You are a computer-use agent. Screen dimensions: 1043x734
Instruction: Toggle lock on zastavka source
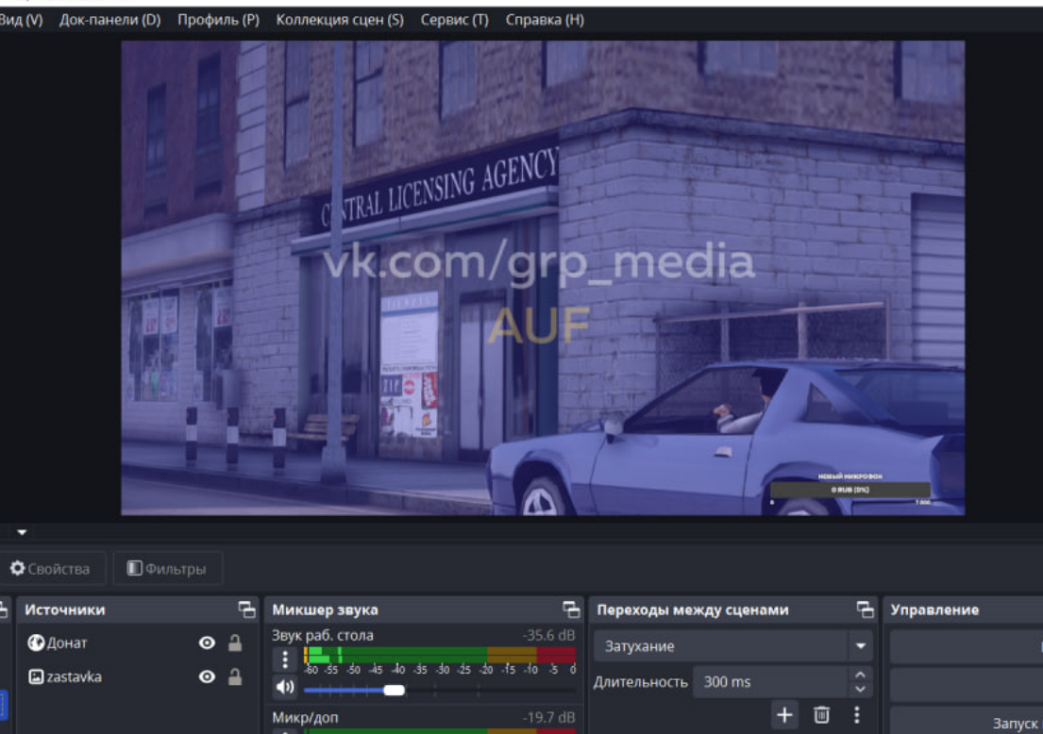[x=235, y=676]
